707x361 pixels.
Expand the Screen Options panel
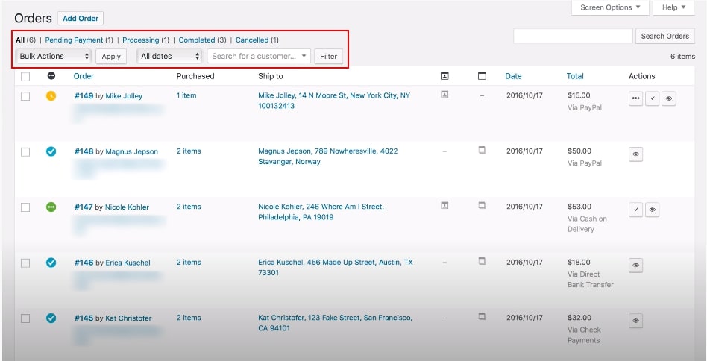(610, 7)
